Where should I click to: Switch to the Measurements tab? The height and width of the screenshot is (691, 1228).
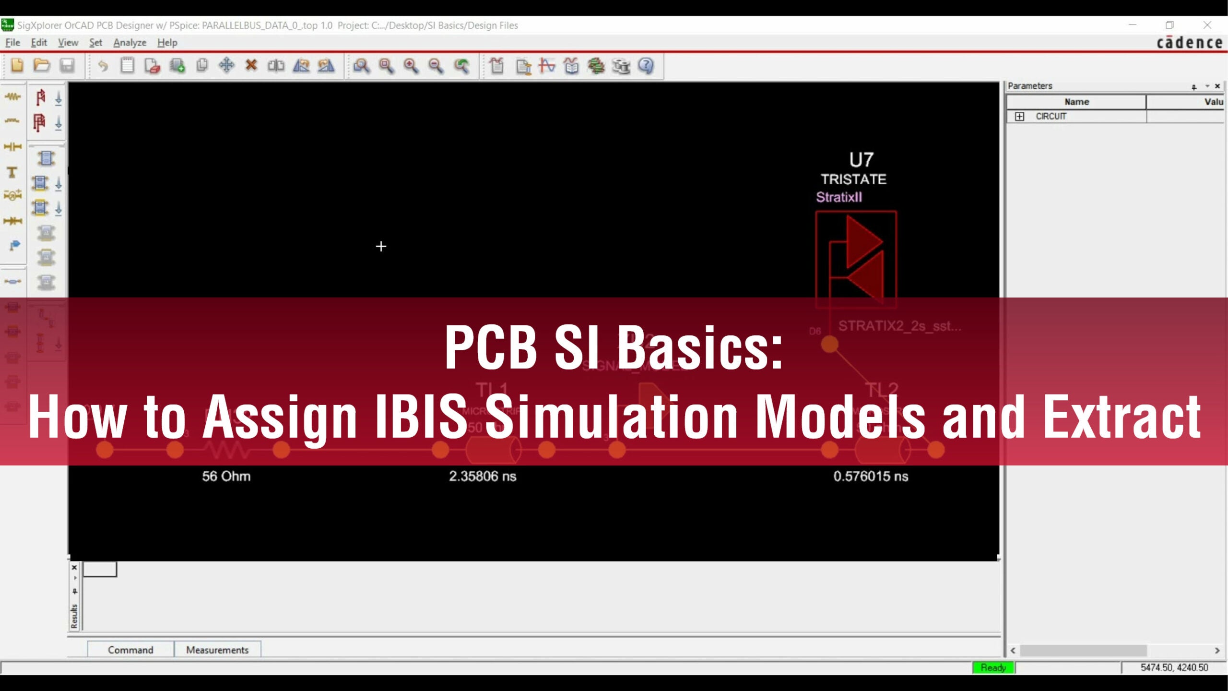click(217, 650)
